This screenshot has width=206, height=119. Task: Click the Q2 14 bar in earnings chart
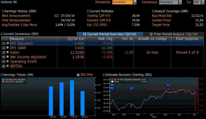point(62,99)
